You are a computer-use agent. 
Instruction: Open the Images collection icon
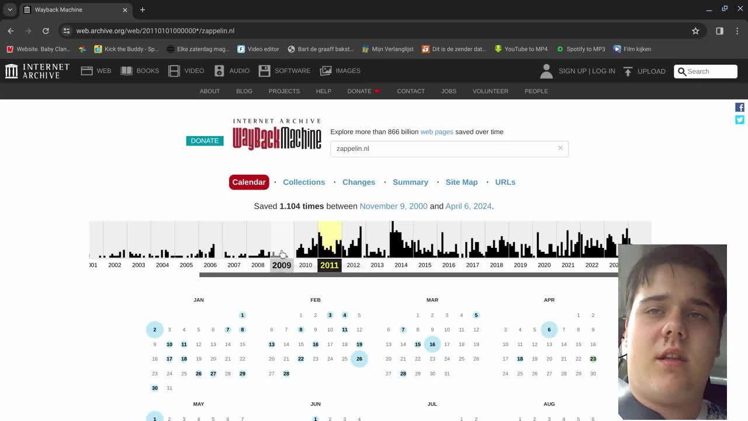coord(325,70)
